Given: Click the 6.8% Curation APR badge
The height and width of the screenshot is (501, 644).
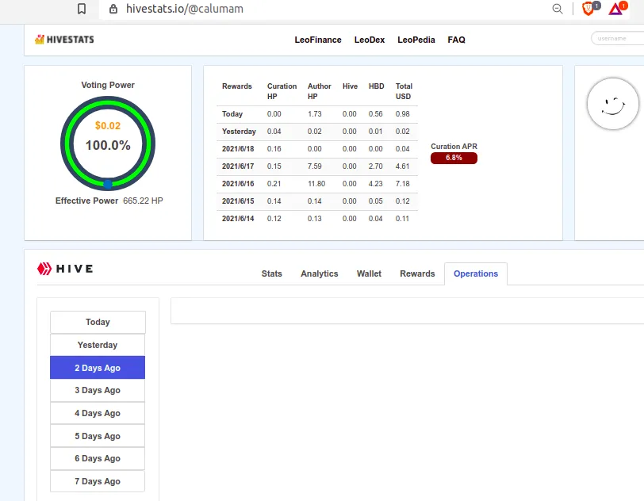Looking at the screenshot, I should pyautogui.click(x=454, y=158).
